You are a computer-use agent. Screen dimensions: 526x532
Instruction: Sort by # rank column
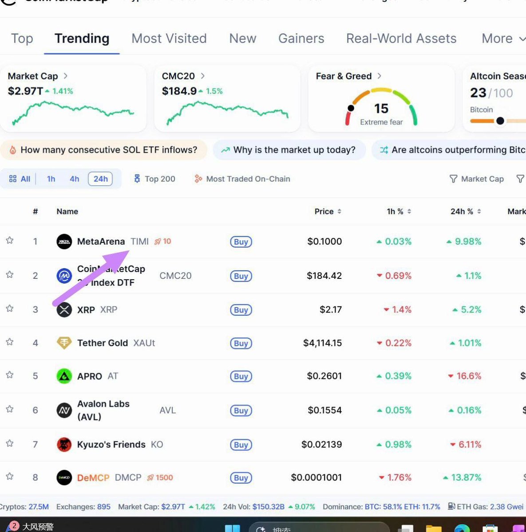click(35, 211)
